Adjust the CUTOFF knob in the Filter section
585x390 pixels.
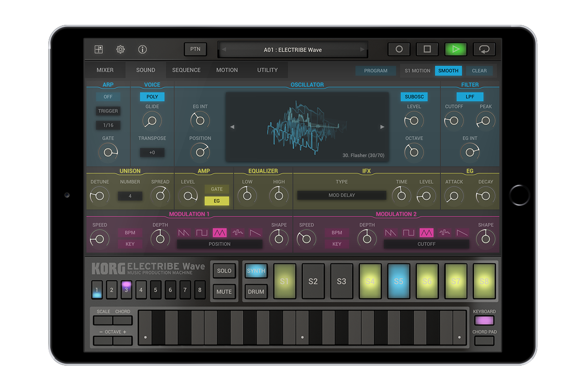pyautogui.click(x=453, y=120)
